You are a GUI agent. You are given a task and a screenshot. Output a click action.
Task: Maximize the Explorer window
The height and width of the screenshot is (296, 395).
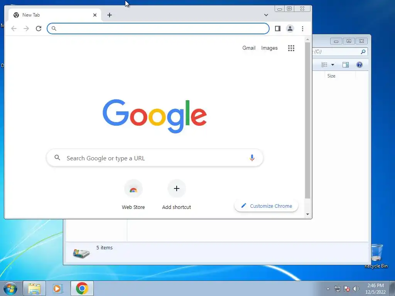349,41
